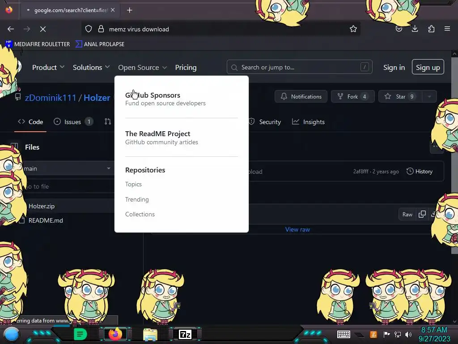Open Firefox downloads panel

tap(415, 29)
